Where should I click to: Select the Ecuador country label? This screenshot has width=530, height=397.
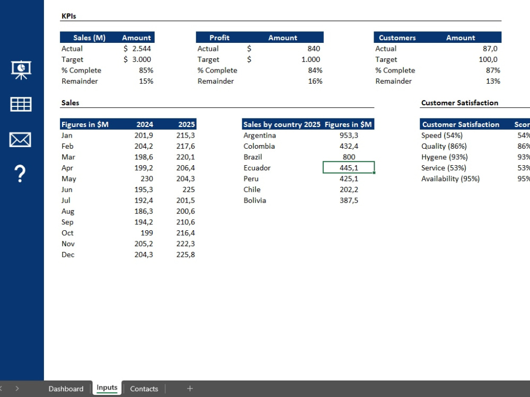point(257,168)
